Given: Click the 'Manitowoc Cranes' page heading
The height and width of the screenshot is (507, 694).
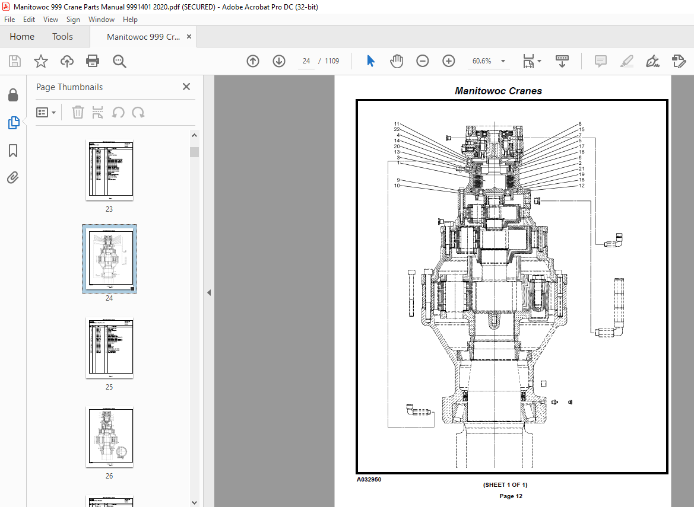Looking at the screenshot, I should 498,91.
